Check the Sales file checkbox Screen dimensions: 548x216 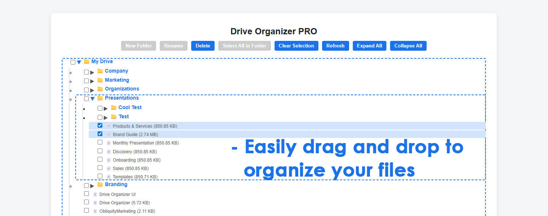[100, 167]
